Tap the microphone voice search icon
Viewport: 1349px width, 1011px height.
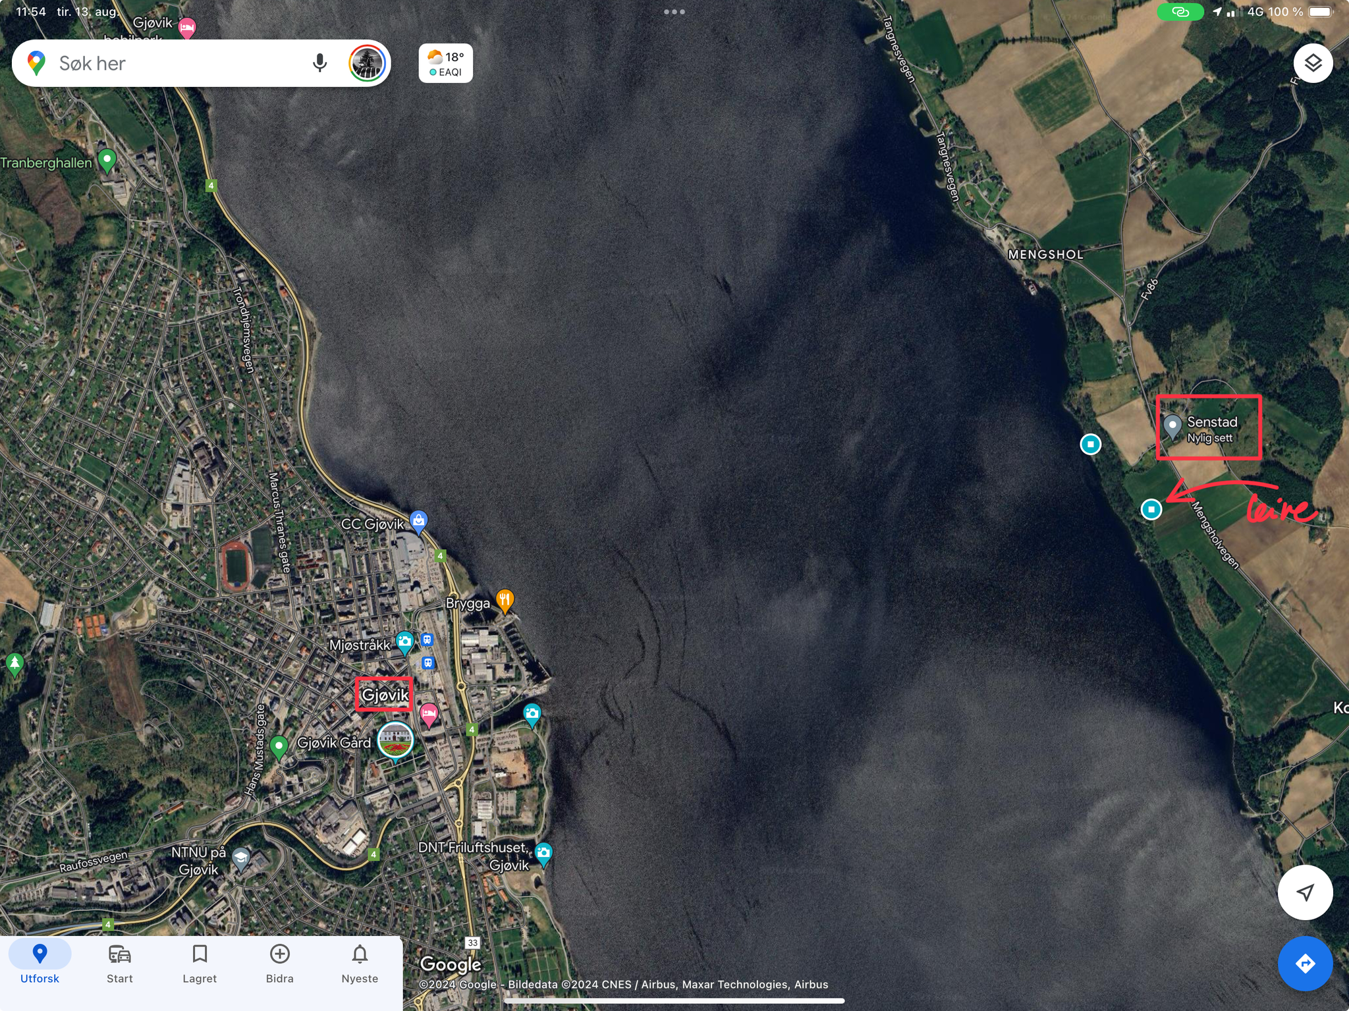click(319, 63)
